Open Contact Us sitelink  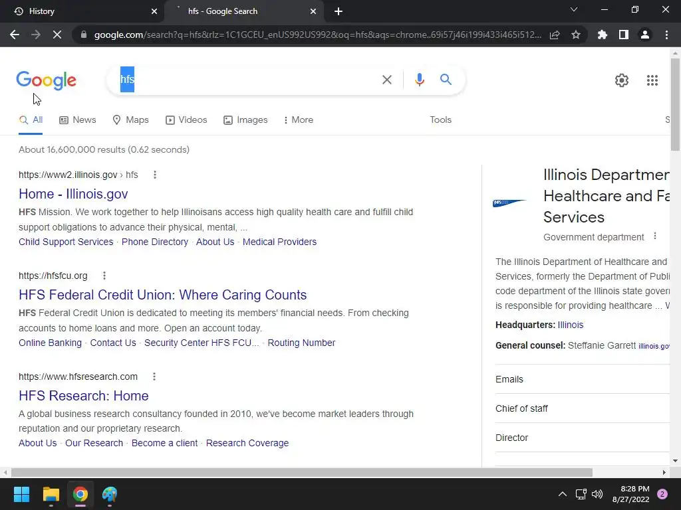pos(113,343)
